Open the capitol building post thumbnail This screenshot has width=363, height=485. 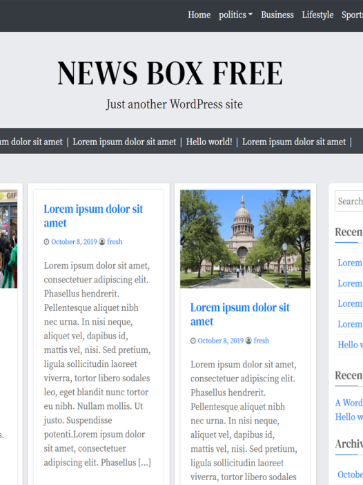(x=245, y=239)
